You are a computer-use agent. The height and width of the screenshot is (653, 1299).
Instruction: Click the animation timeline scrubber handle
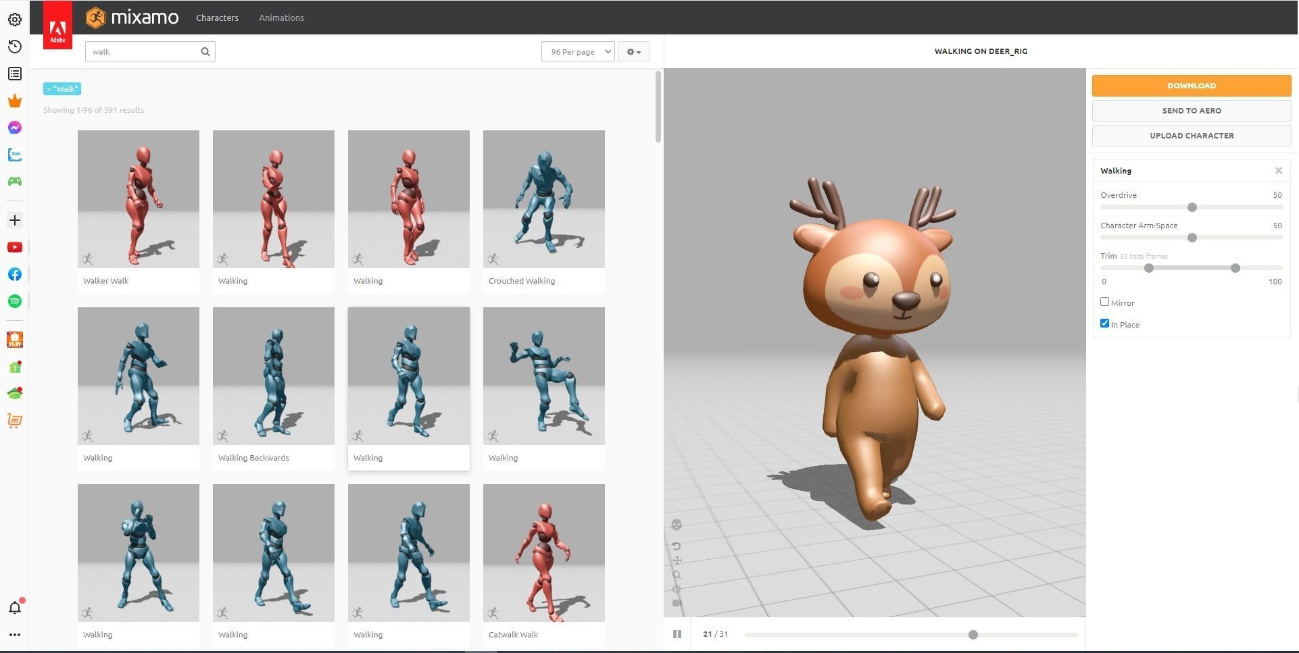tap(973, 635)
